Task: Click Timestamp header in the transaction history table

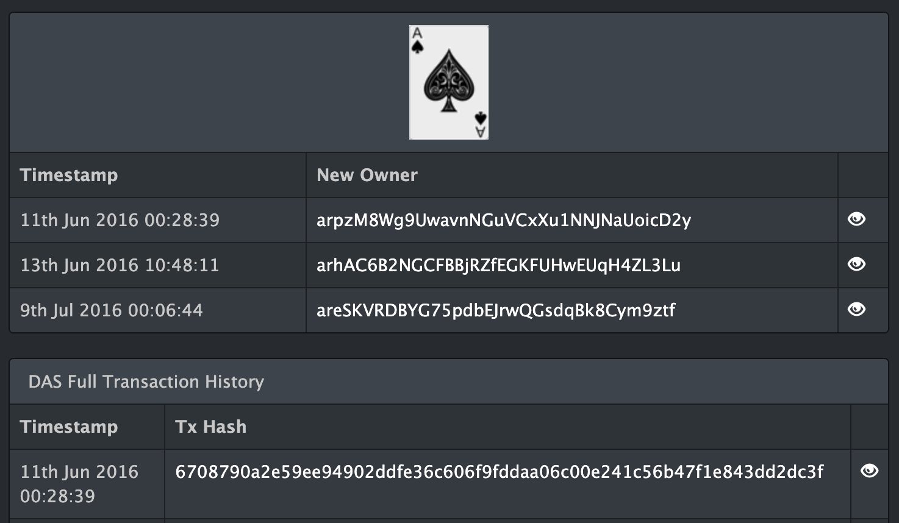Action: [69, 427]
